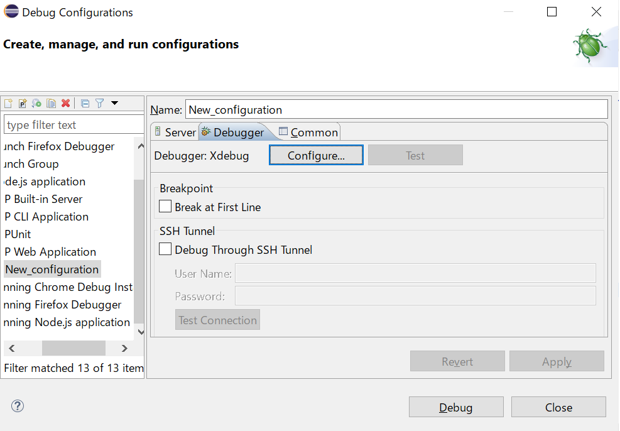Enable Debug Through SSH Tunnel checkbox
Image resolution: width=620 pixels, height=431 pixels.
pos(165,249)
